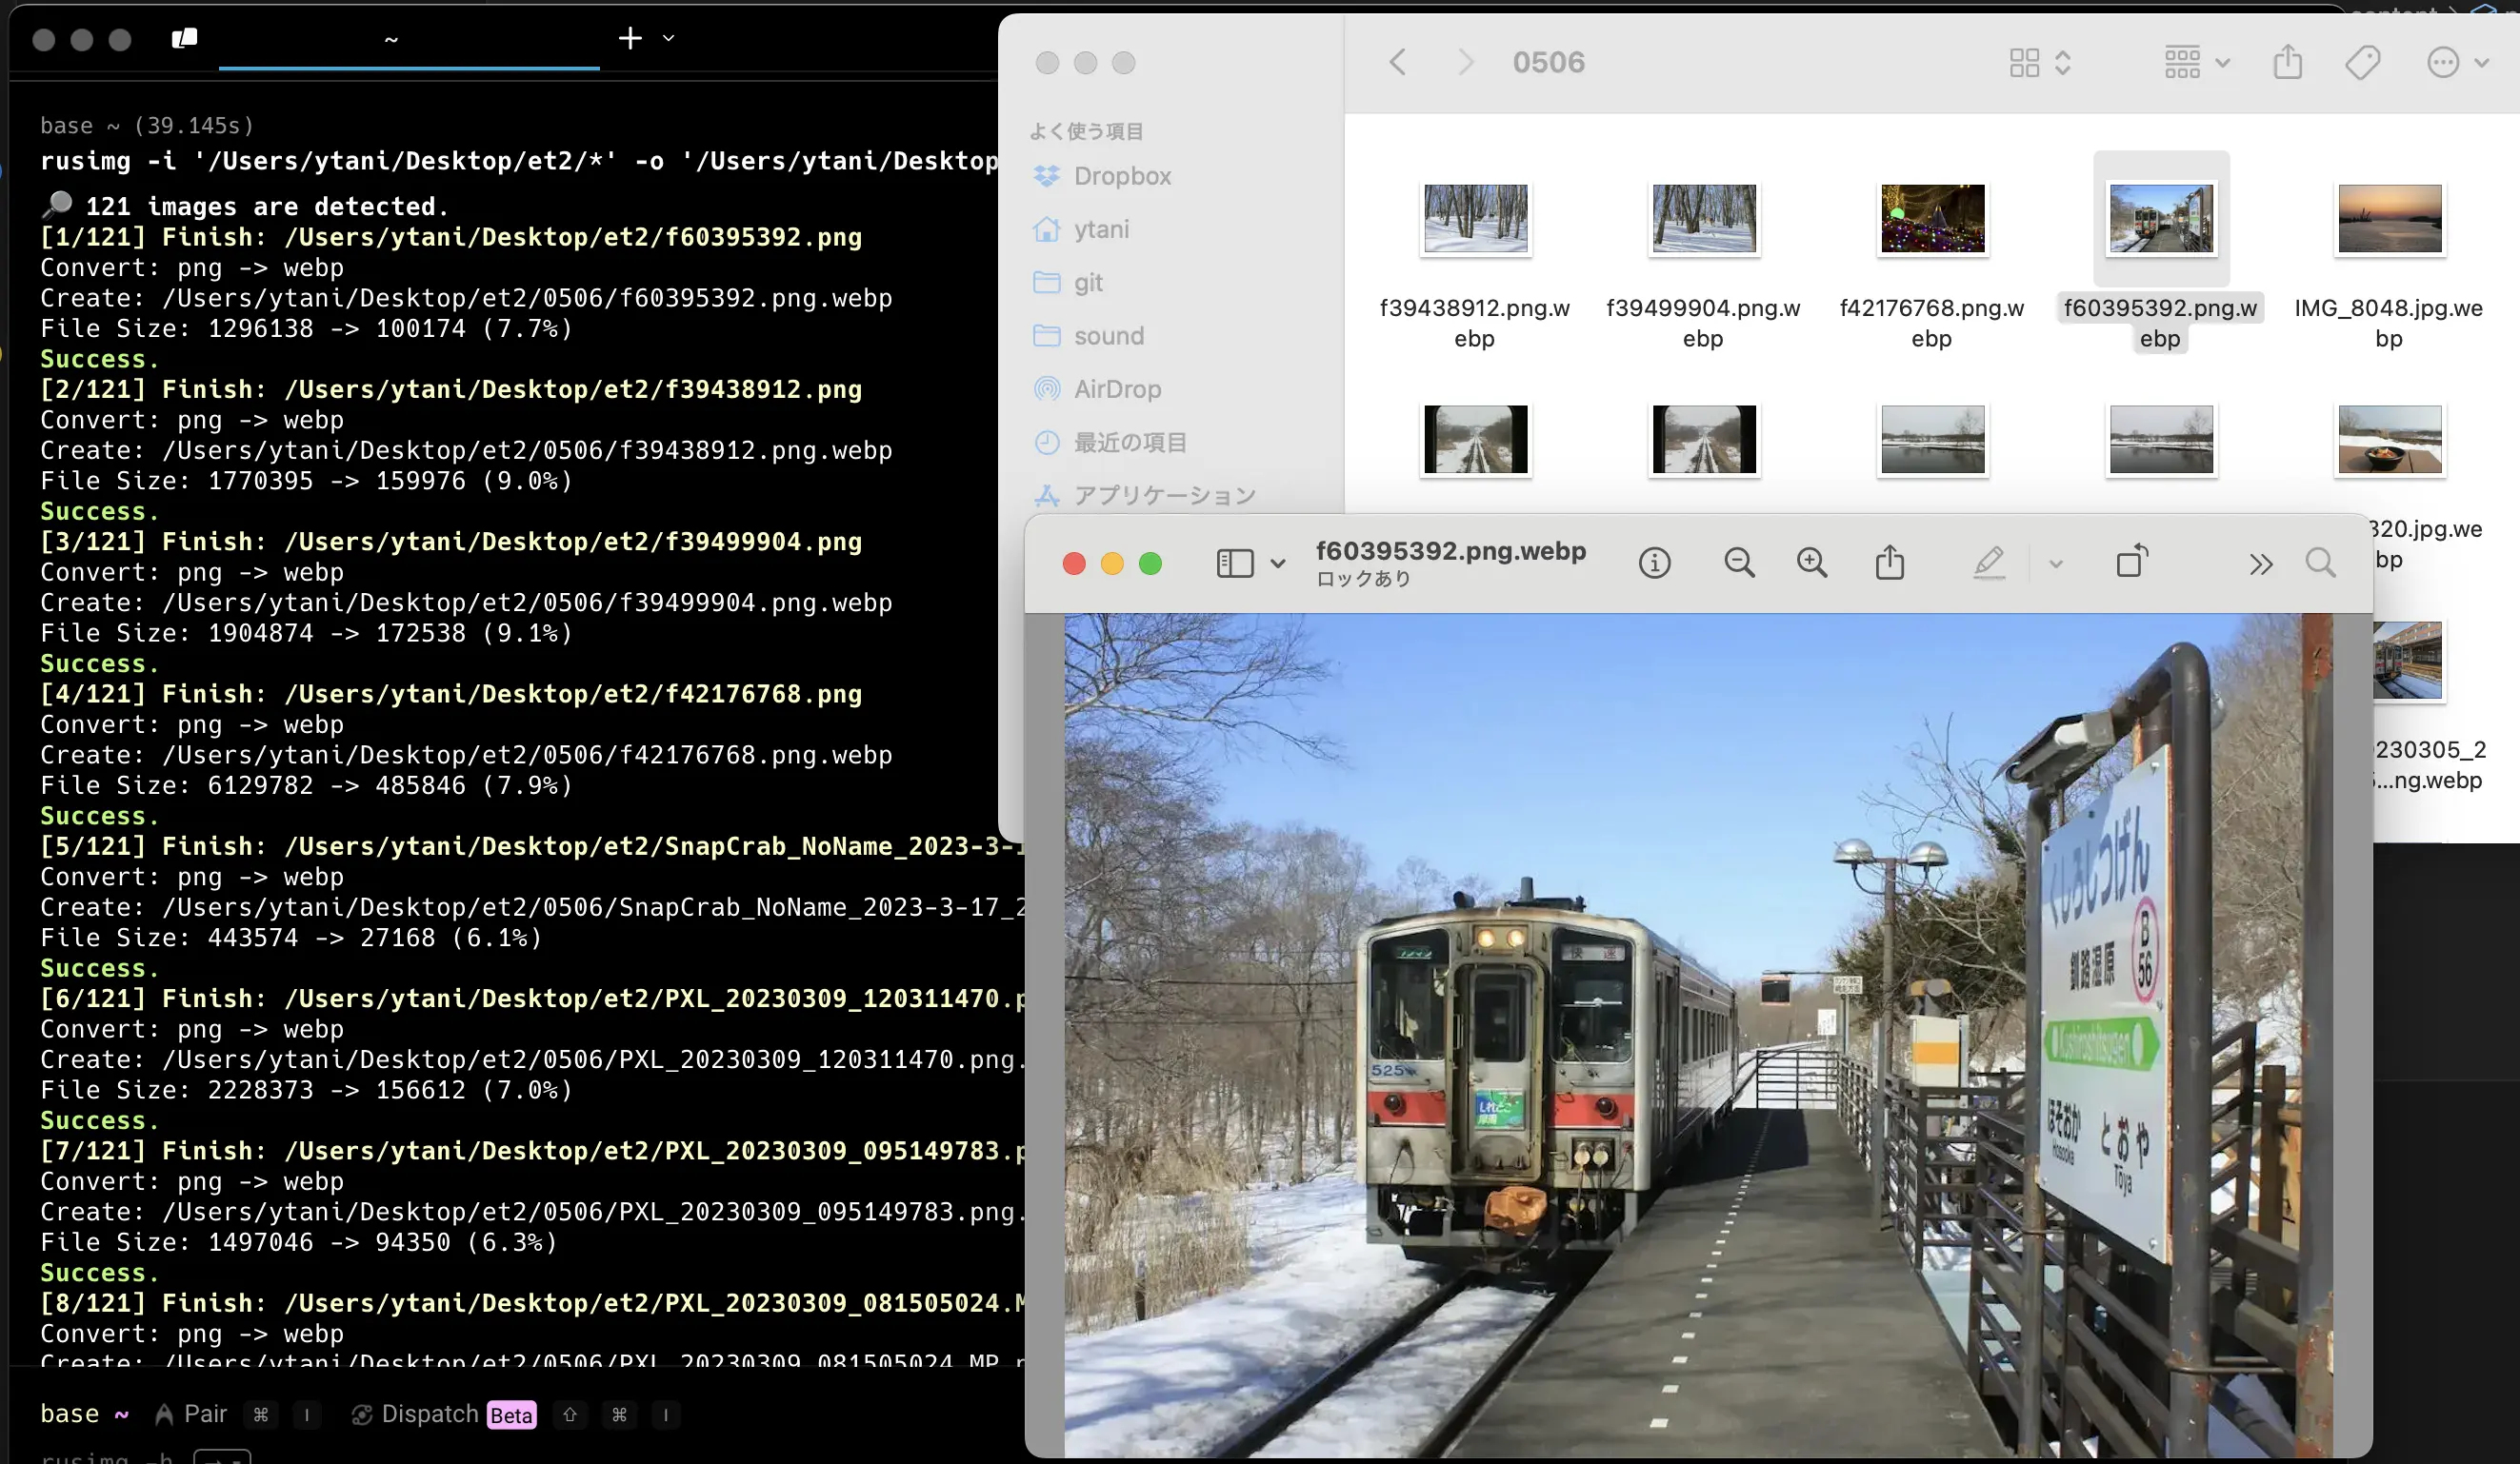The image size is (2520, 1464).
Task: Click the Finder folder title 0506
Action: 1548,62
